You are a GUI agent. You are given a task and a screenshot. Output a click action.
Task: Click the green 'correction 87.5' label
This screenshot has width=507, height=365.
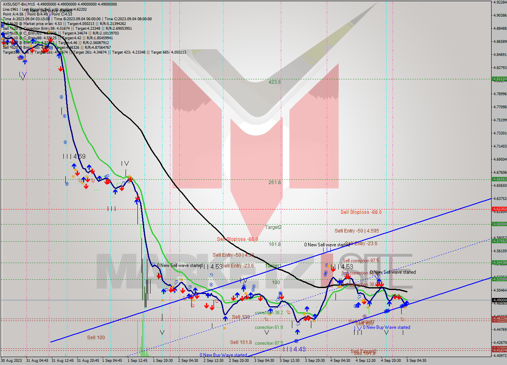[269, 343]
